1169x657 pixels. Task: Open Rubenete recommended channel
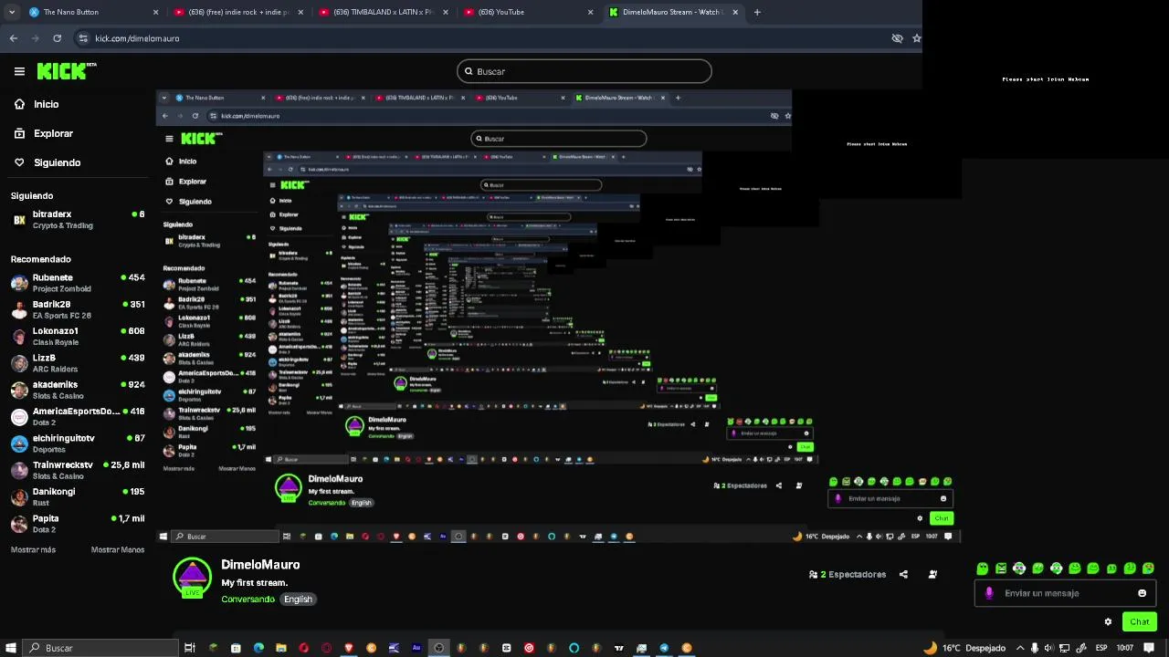coord(78,283)
